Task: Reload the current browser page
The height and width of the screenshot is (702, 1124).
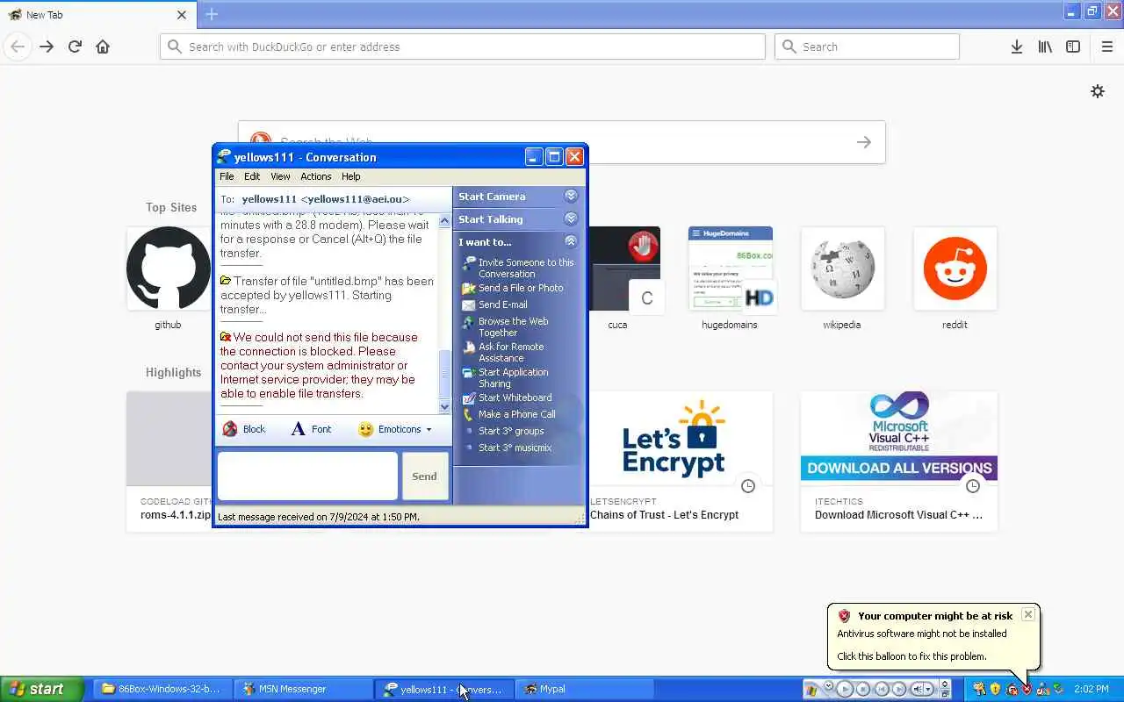Action: tap(75, 47)
